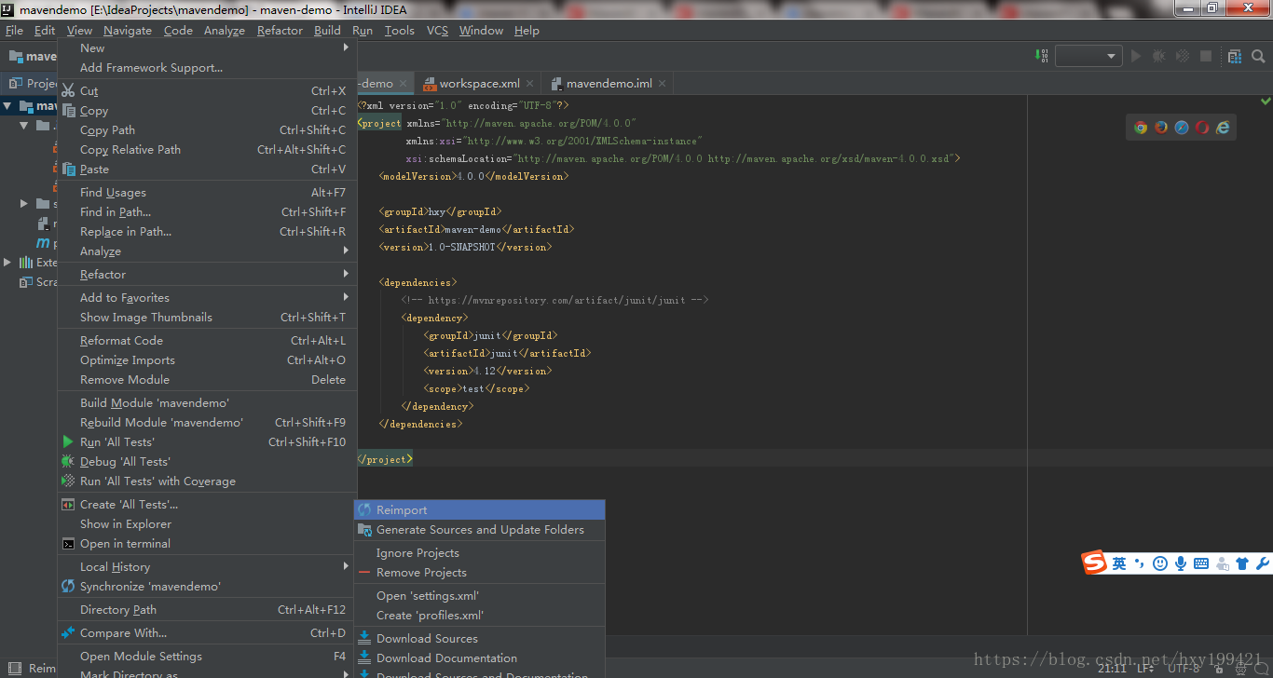Open the Build menu in menu bar
Screen dimensions: 1273x678
327,31
